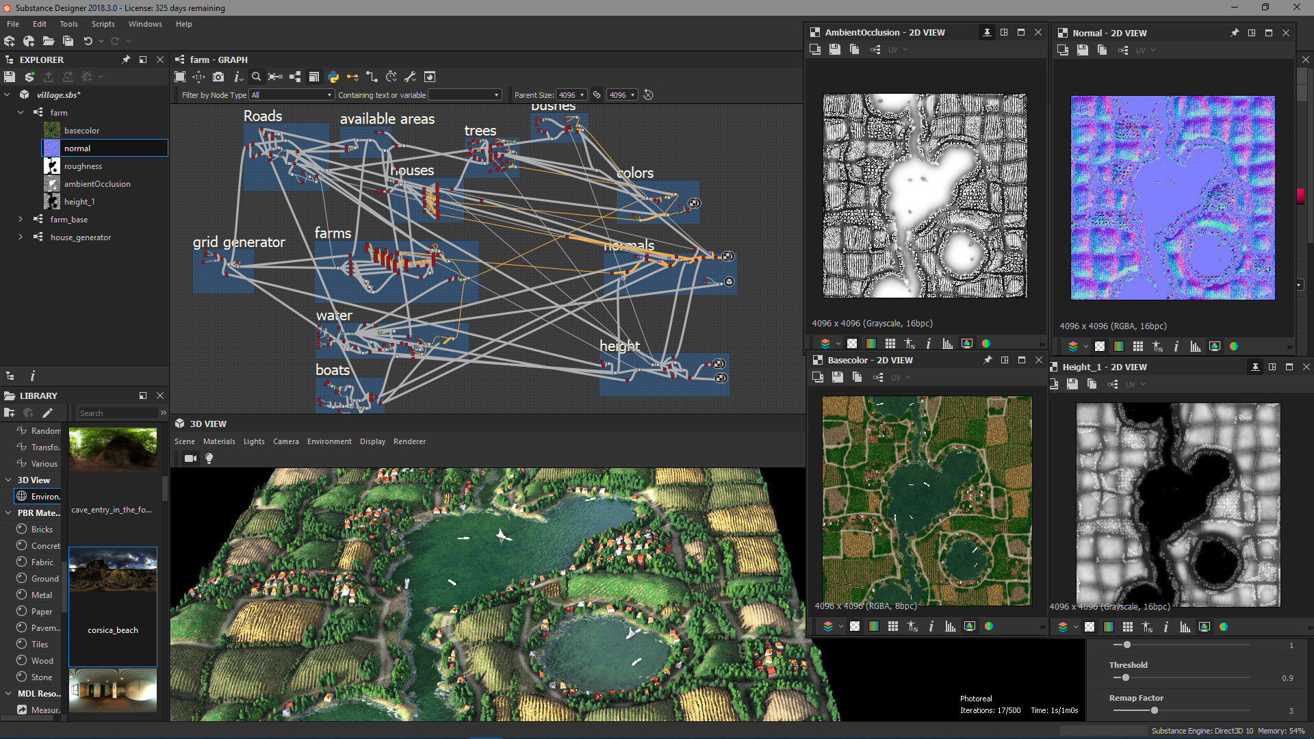The height and width of the screenshot is (739, 1314).
Task: Toggle the pin icon on the Explorer panel
Action: [x=126, y=60]
